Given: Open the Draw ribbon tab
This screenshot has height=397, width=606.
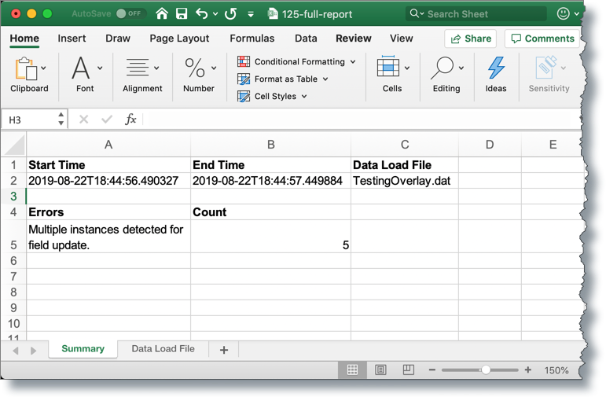Looking at the screenshot, I should click(x=118, y=39).
